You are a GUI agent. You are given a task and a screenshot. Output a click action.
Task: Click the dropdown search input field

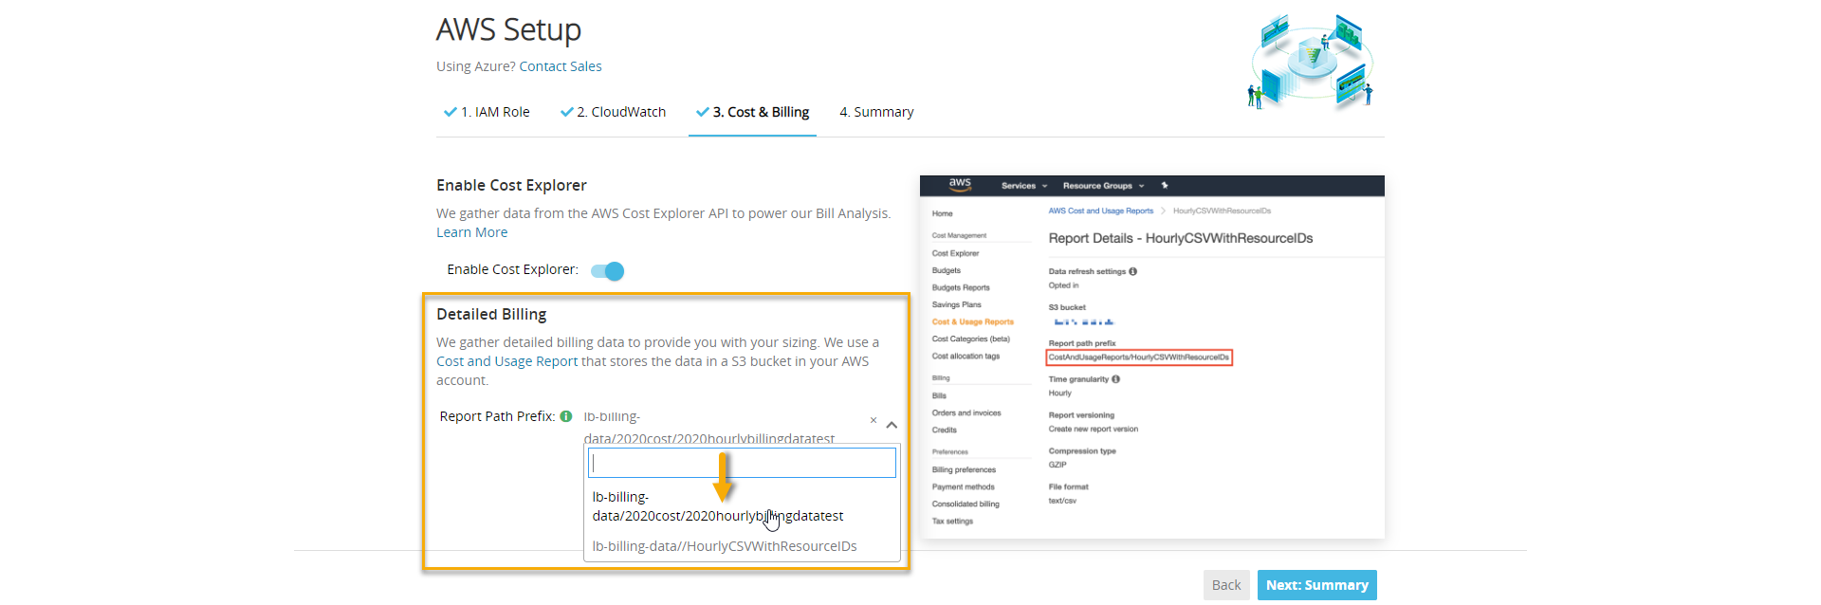click(x=743, y=463)
